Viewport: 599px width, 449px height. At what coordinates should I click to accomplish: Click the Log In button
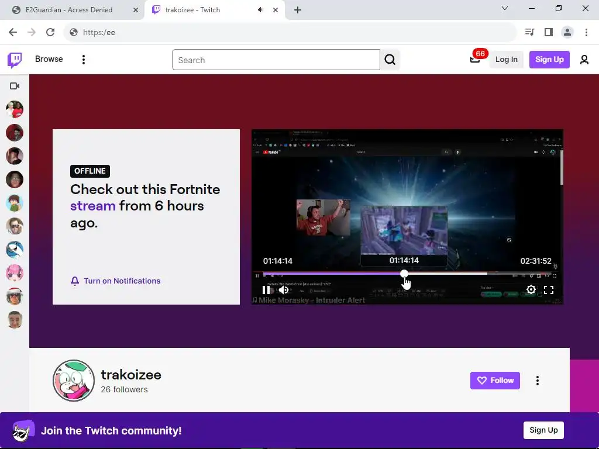[506, 60]
